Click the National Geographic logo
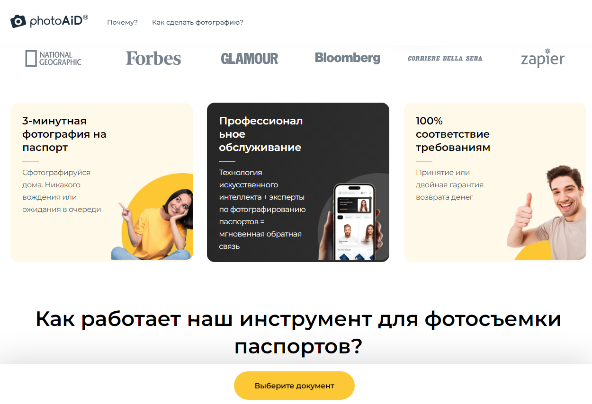The width and height of the screenshot is (592, 404). [53, 58]
